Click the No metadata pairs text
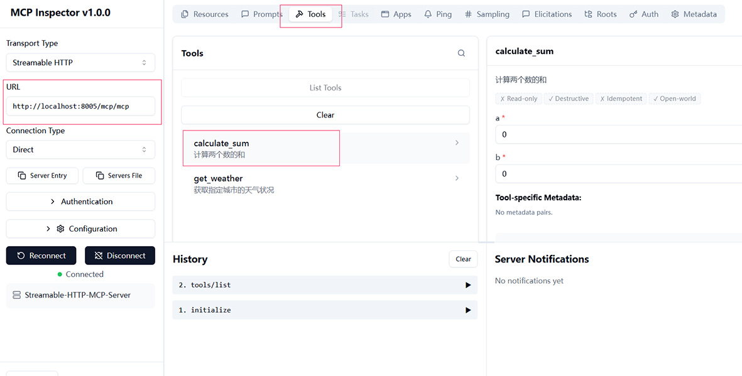742x376 pixels. [x=524, y=212]
